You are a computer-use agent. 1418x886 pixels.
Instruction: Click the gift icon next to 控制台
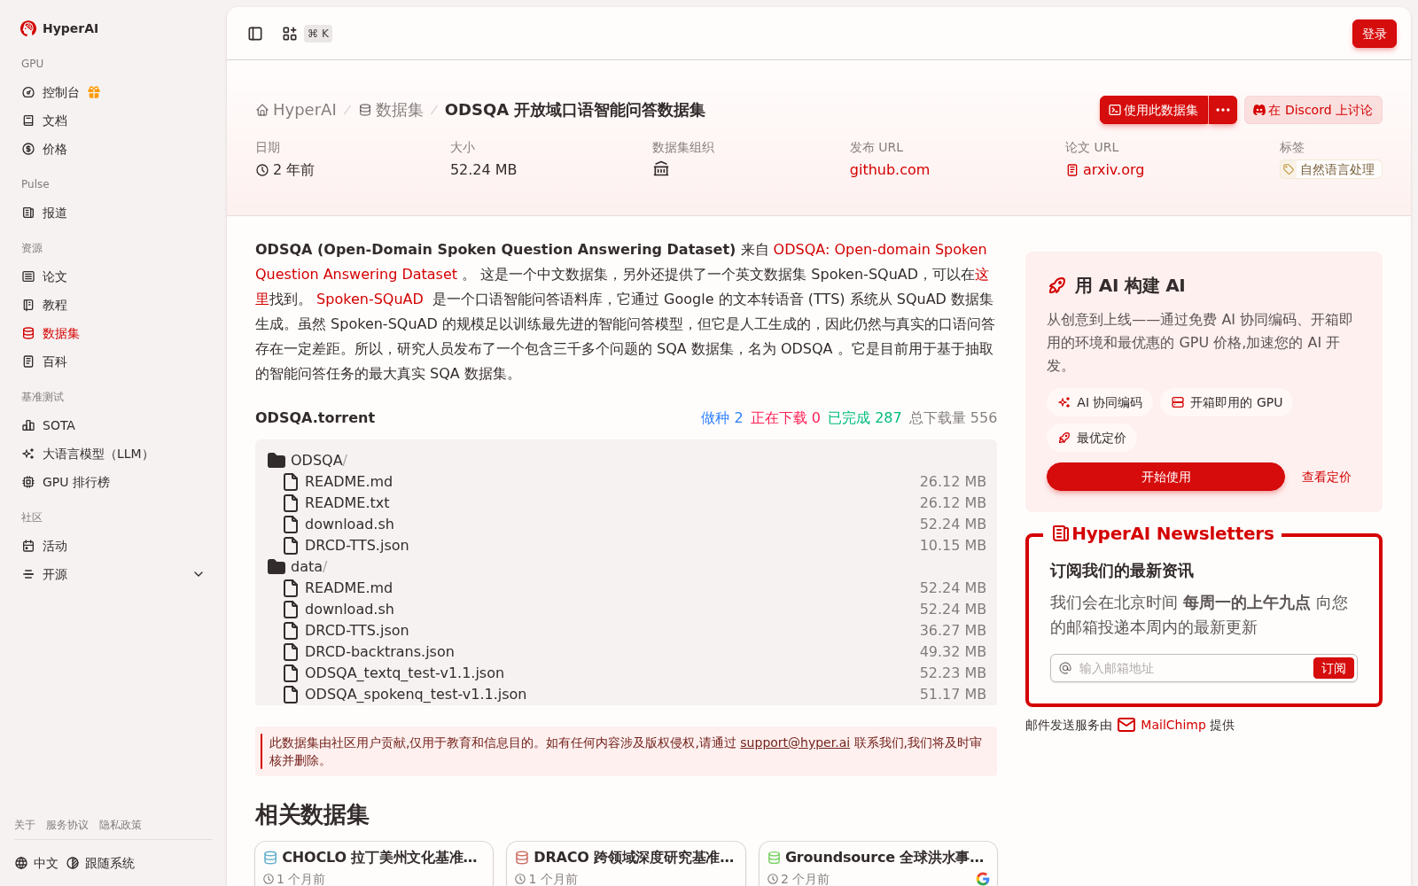click(x=94, y=92)
